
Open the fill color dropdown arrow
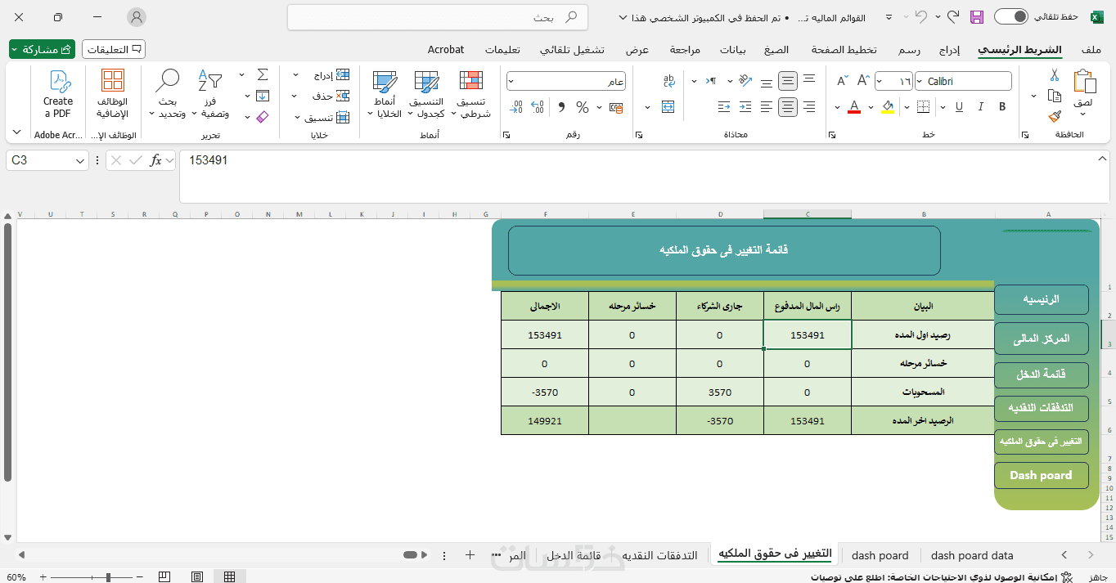click(871, 107)
